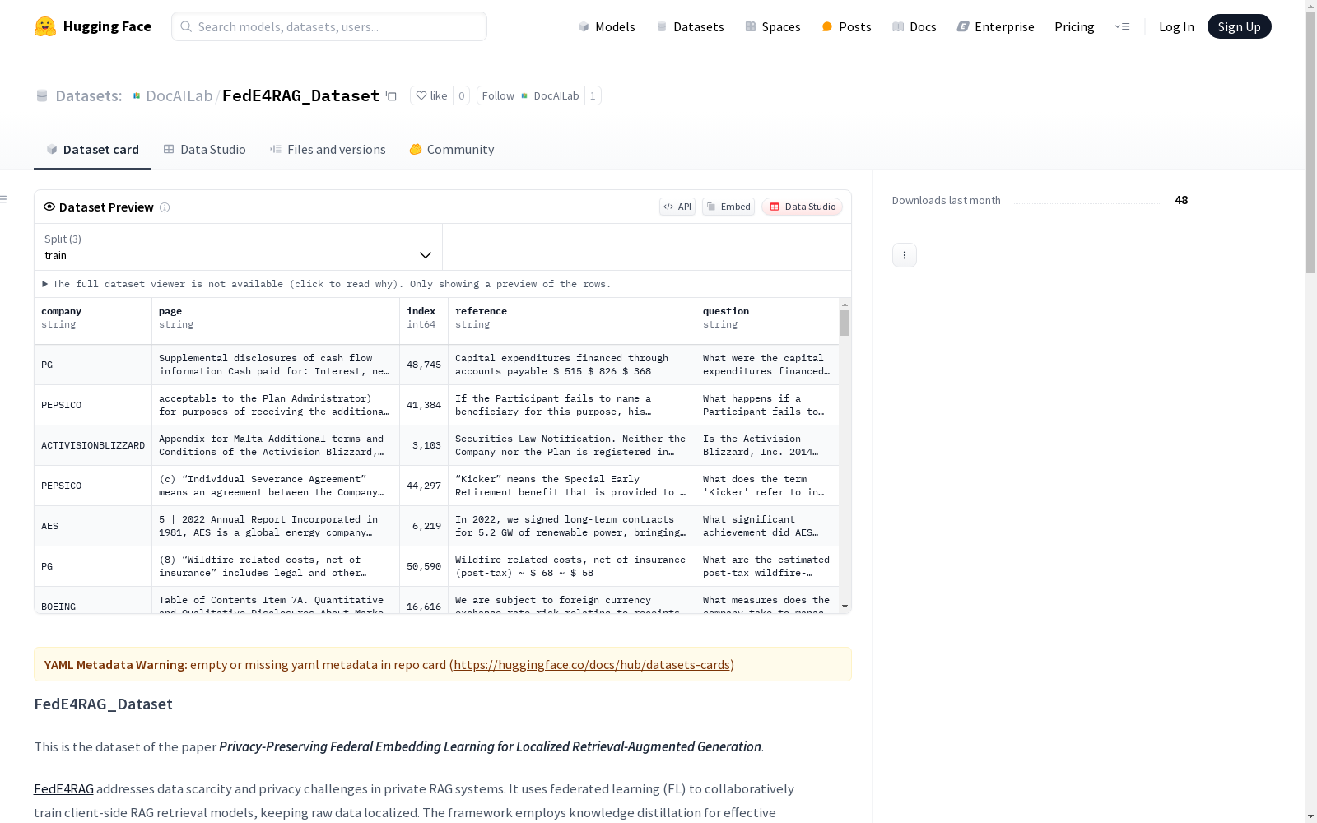This screenshot has width=1317, height=823.
Task: Click the ACTIVISIONBLIZZARD company cell
Action: 93,445
